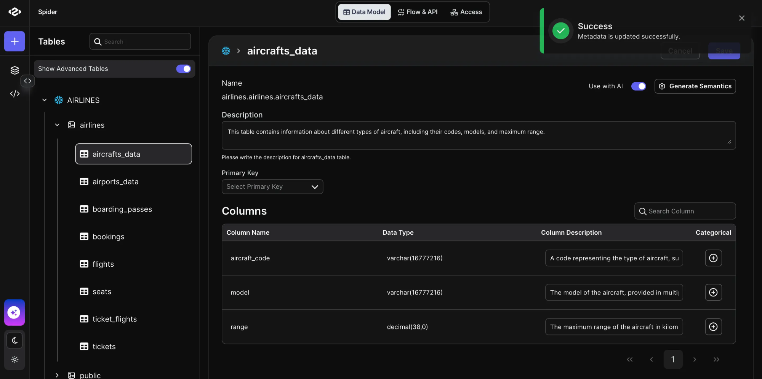Image resolution: width=762 pixels, height=379 pixels.
Task: Switch to the Flow & API tab
Action: coord(418,12)
